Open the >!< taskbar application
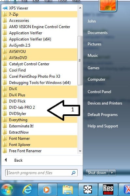Screen dimensions: 130x196 click(x=88, y=189)
